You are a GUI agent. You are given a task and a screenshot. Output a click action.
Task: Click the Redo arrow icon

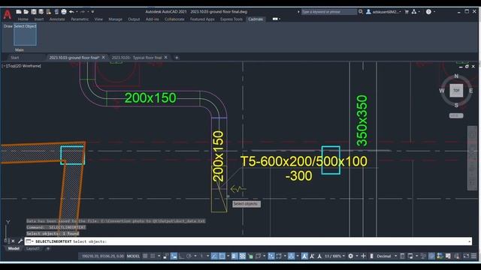pyautogui.click(x=83, y=12)
